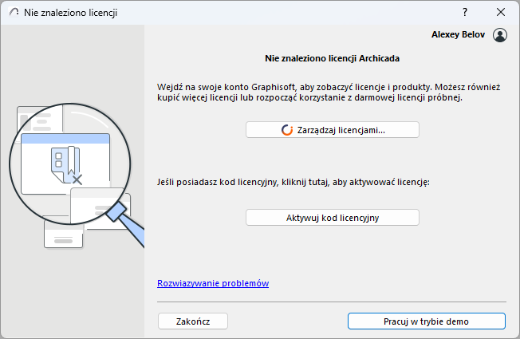This screenshot has height=339, width=520.
Task: Click the magnifying glass license illustration
Action: click(77, 175)
